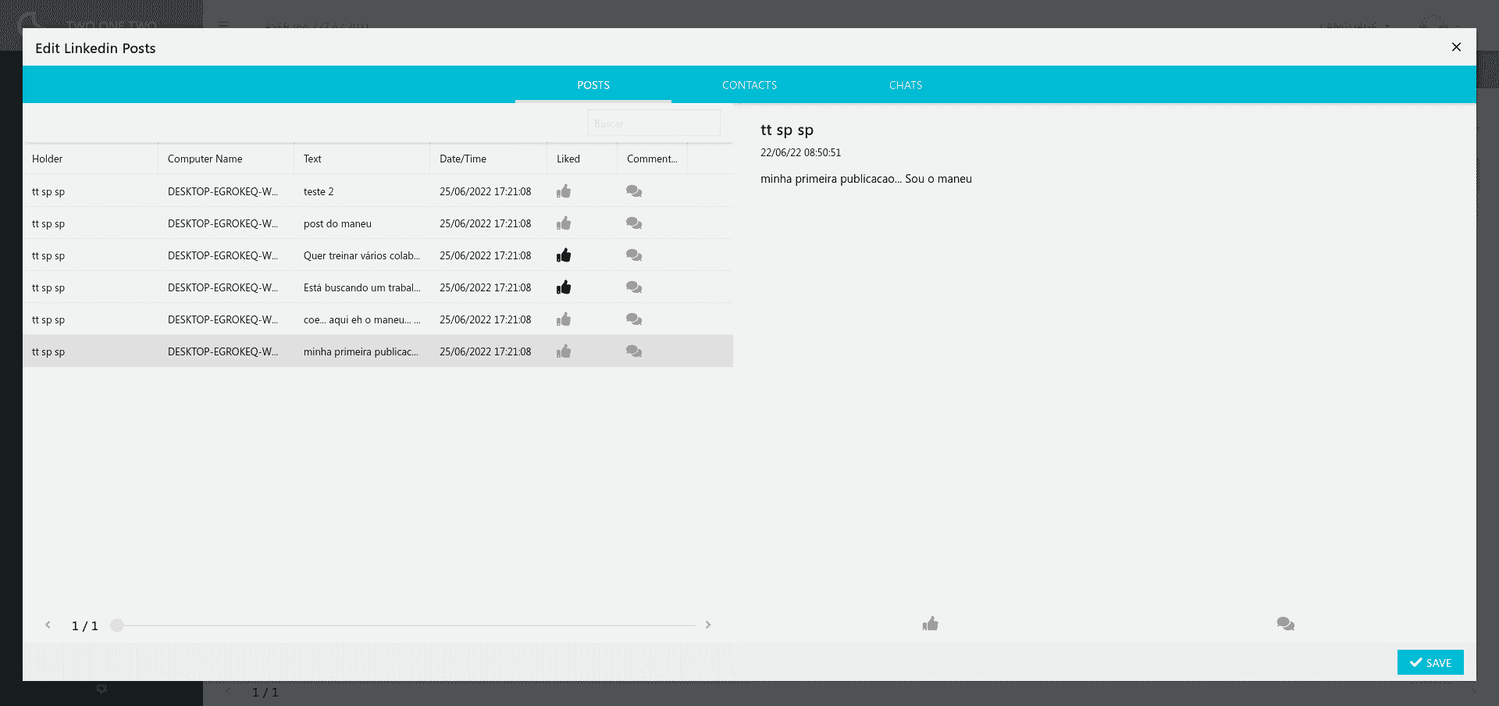The width and height of the screenshot is (1499, 706).
Task: Click the 'Edit Linkedin Posts' dialog title
Action: coord(95,48)
